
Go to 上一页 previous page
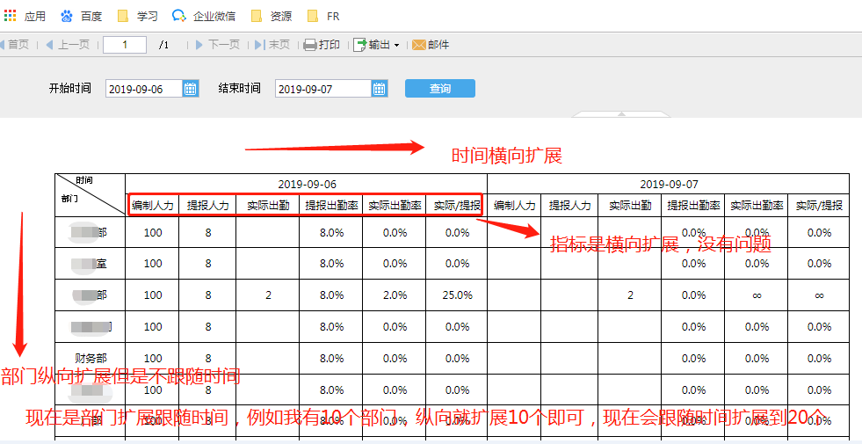[x=67, y=45]
